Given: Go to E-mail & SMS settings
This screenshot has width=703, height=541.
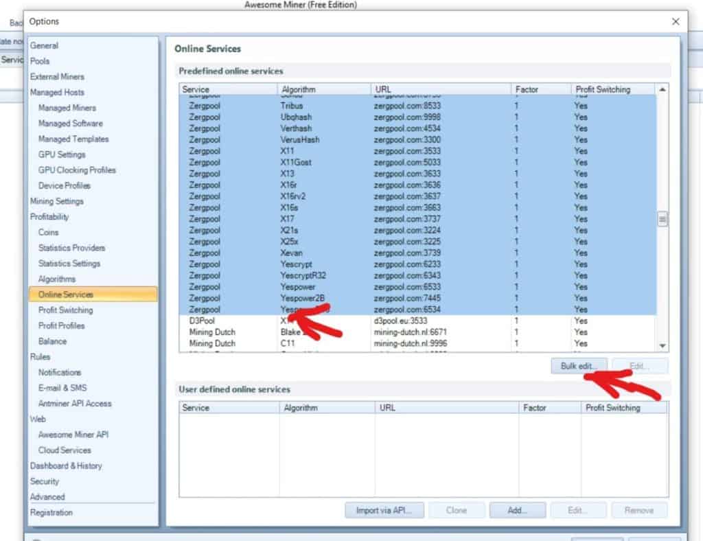Looking at the screenshot, I should point(62,388).
